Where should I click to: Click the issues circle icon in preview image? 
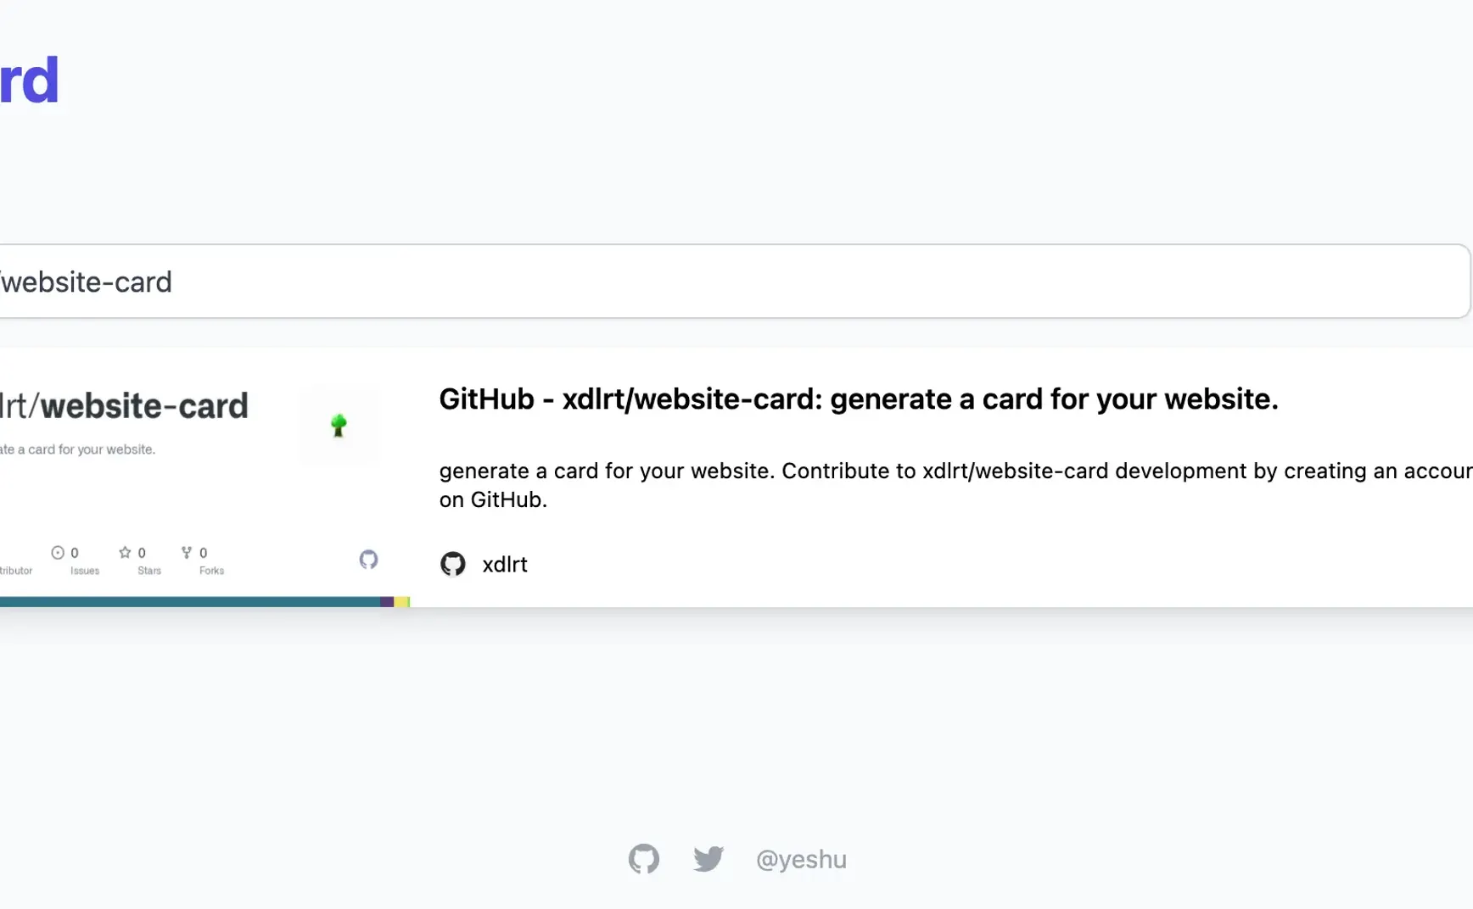point(58,553)
